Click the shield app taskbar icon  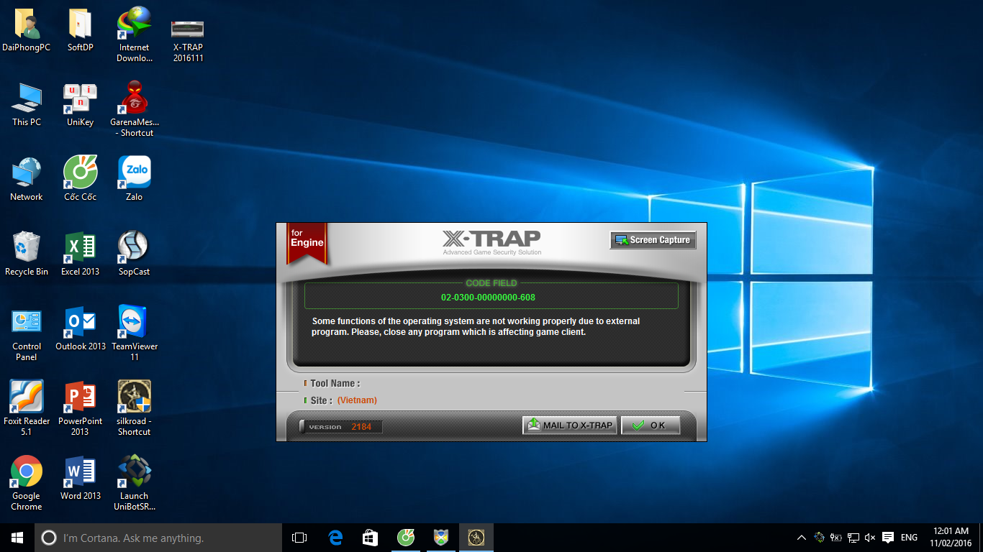tap(441, 538)
